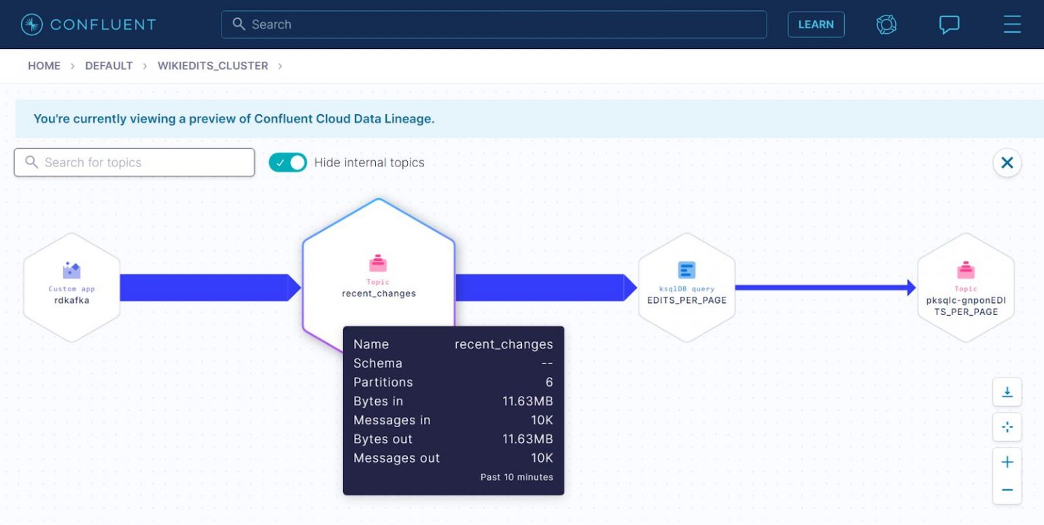Open the hamburger navigation menu

click(x=1012, y=24)
